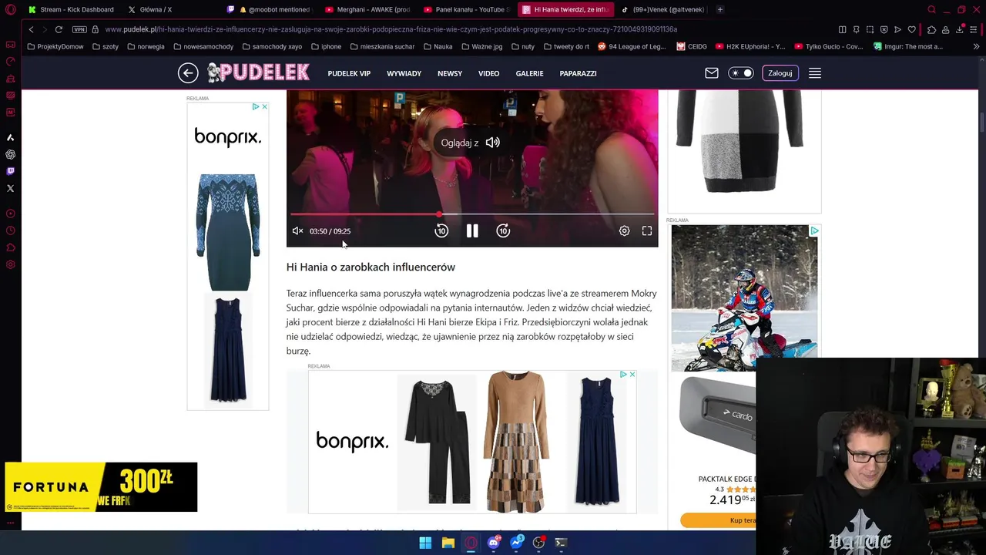
Task: Open the Easy Setup menu icon
Action: click(974, 29)
